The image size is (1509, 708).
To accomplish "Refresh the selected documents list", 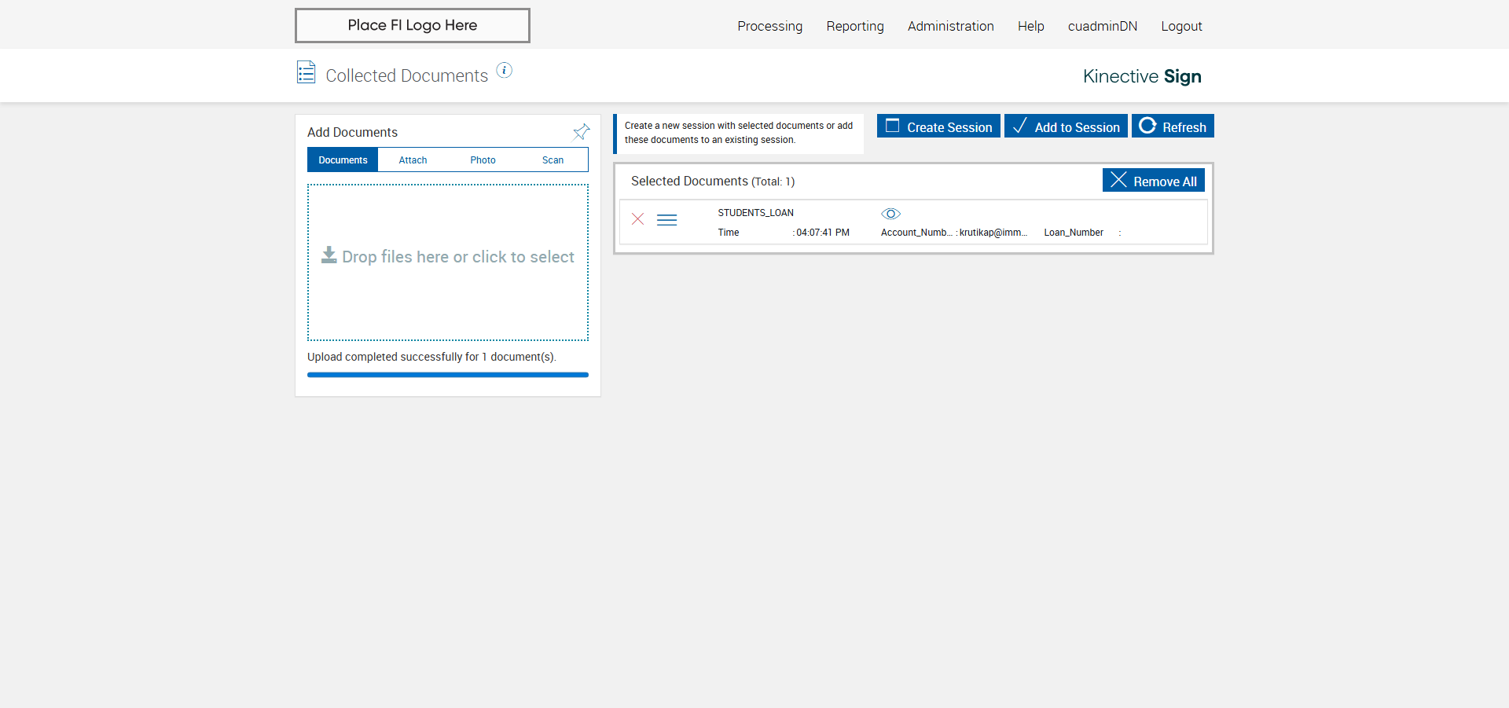I will [1173, 127].
